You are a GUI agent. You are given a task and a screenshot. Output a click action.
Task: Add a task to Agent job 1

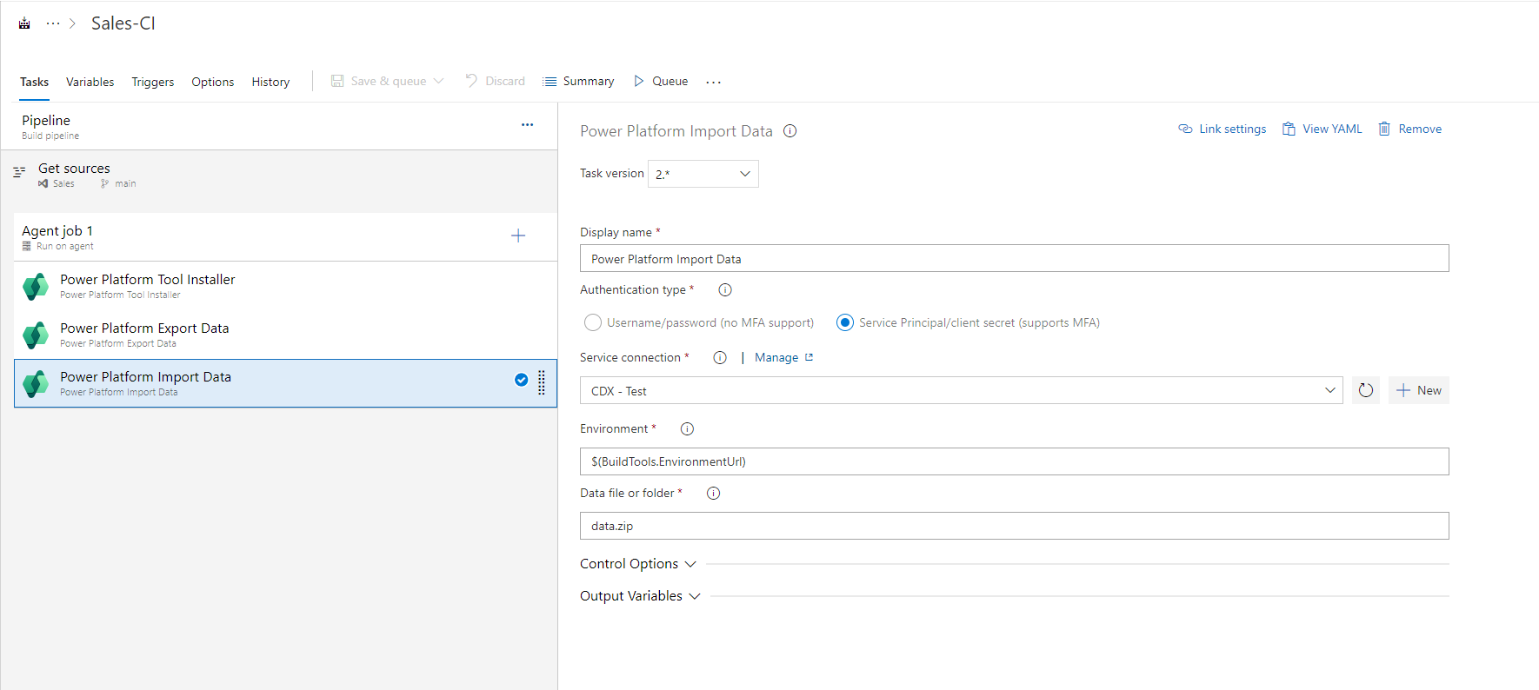pyautogui.click(x=518, y=236)
